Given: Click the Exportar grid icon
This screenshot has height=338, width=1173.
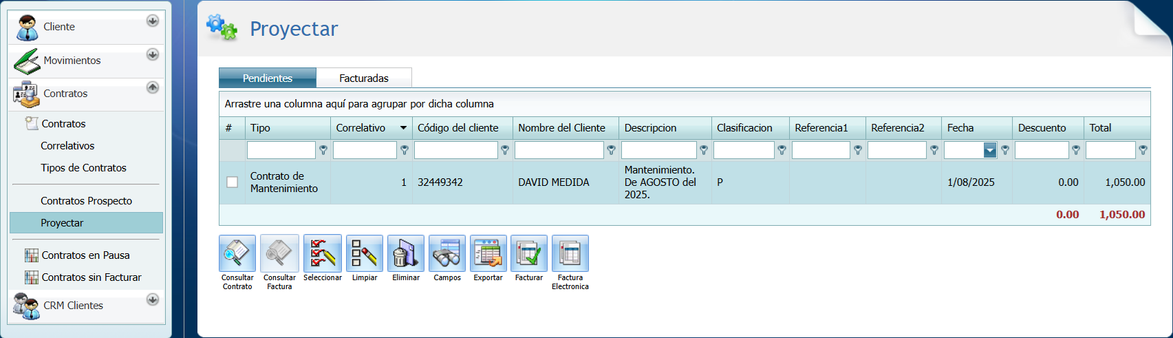Looking at the screenshot, I should click(x=488, y=253).
